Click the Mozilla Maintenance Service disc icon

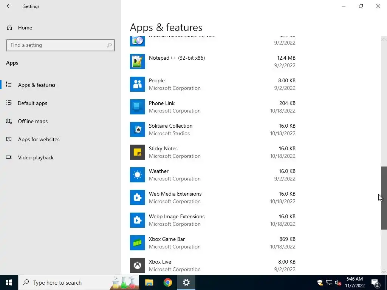tap(138, 41)
